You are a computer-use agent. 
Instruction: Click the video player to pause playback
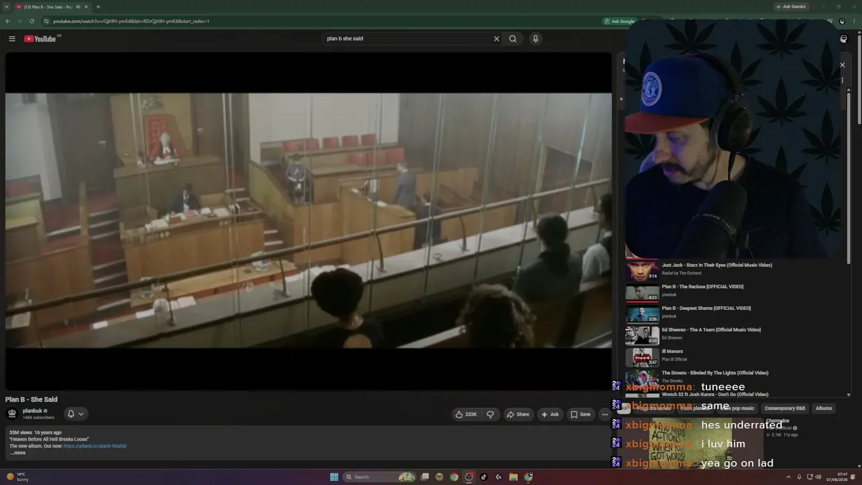(308, 221)
